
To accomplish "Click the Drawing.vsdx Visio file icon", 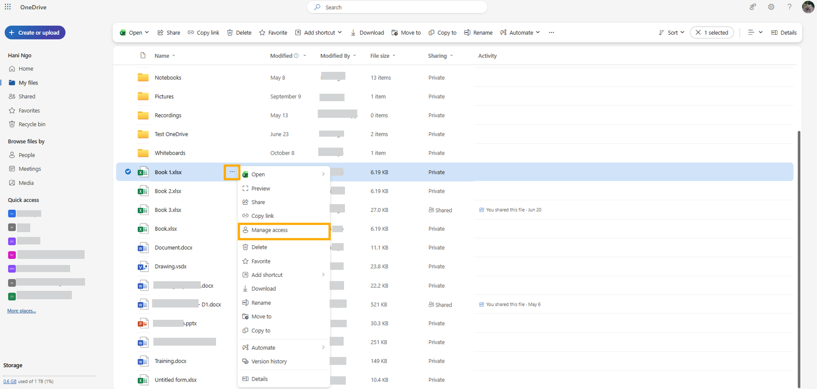I will (142, 266).
